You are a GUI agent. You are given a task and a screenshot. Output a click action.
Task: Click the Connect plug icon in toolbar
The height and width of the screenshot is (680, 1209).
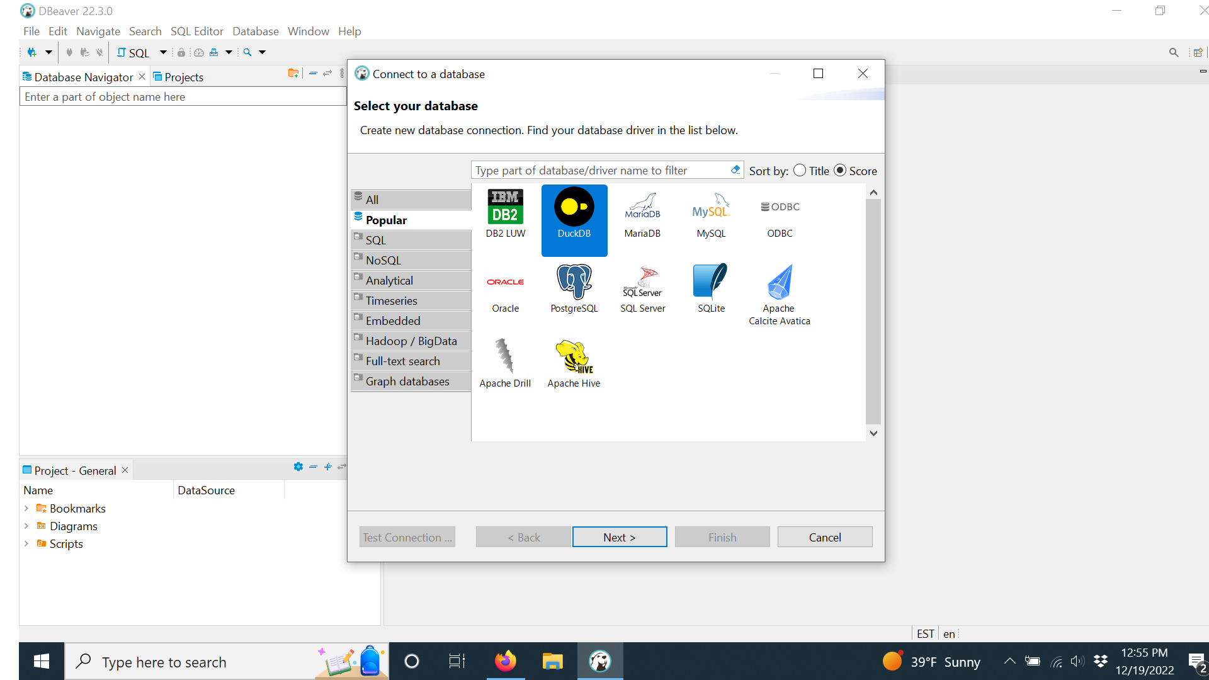click(x=69, y=52)
